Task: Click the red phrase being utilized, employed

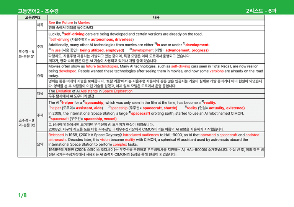Action: (x=101, y=50)
